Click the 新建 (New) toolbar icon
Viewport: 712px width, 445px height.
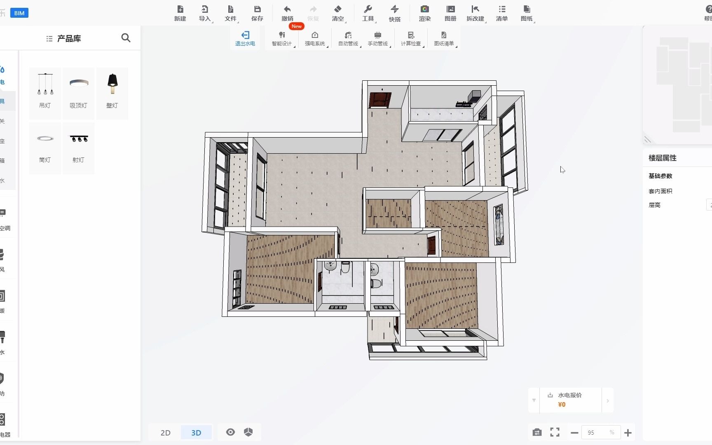tap(180, 13)
